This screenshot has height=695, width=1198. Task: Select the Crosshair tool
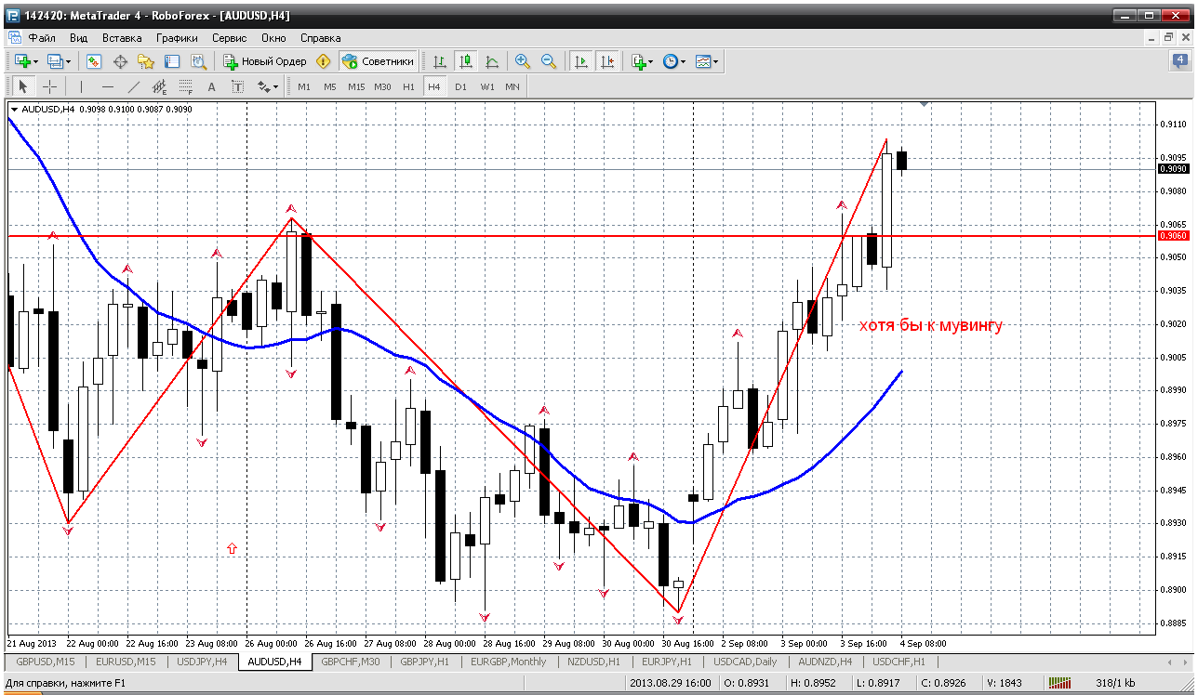pos(49,86)
